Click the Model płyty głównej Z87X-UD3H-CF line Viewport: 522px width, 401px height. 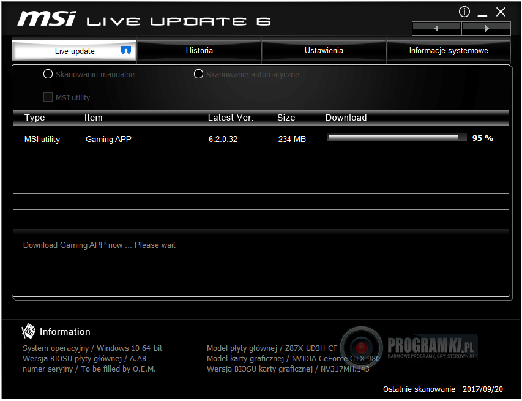(272, 348)
